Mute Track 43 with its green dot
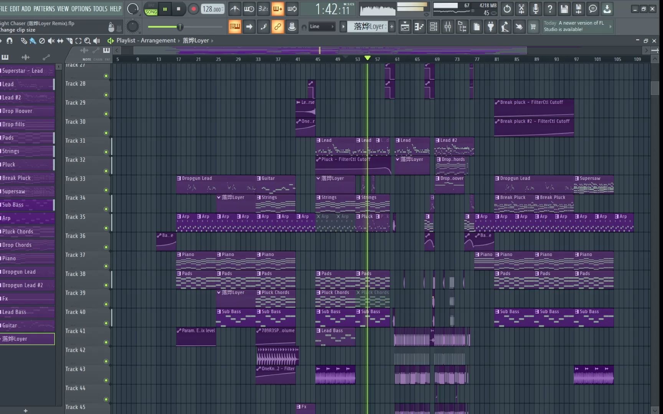The width and height of the screenshot is (663, 414). pos(106,380)
